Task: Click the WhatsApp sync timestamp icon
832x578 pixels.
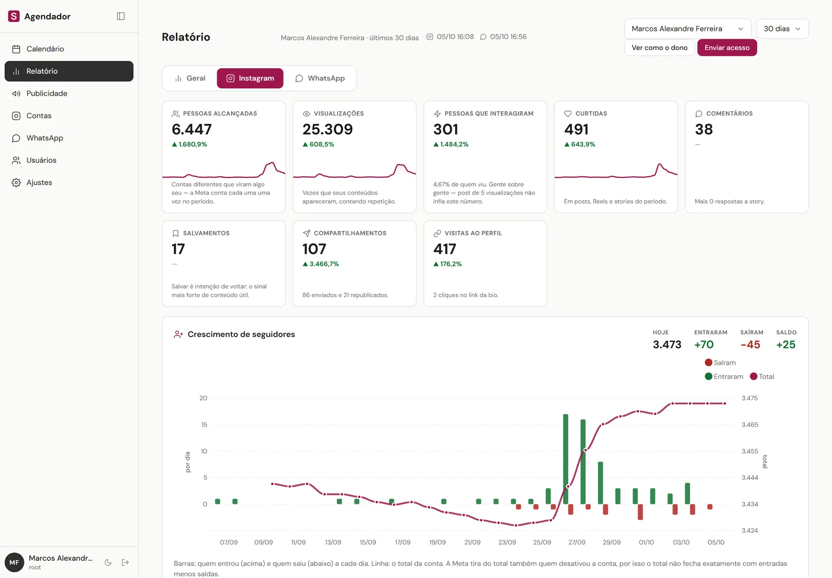Action: coord(483,37)
